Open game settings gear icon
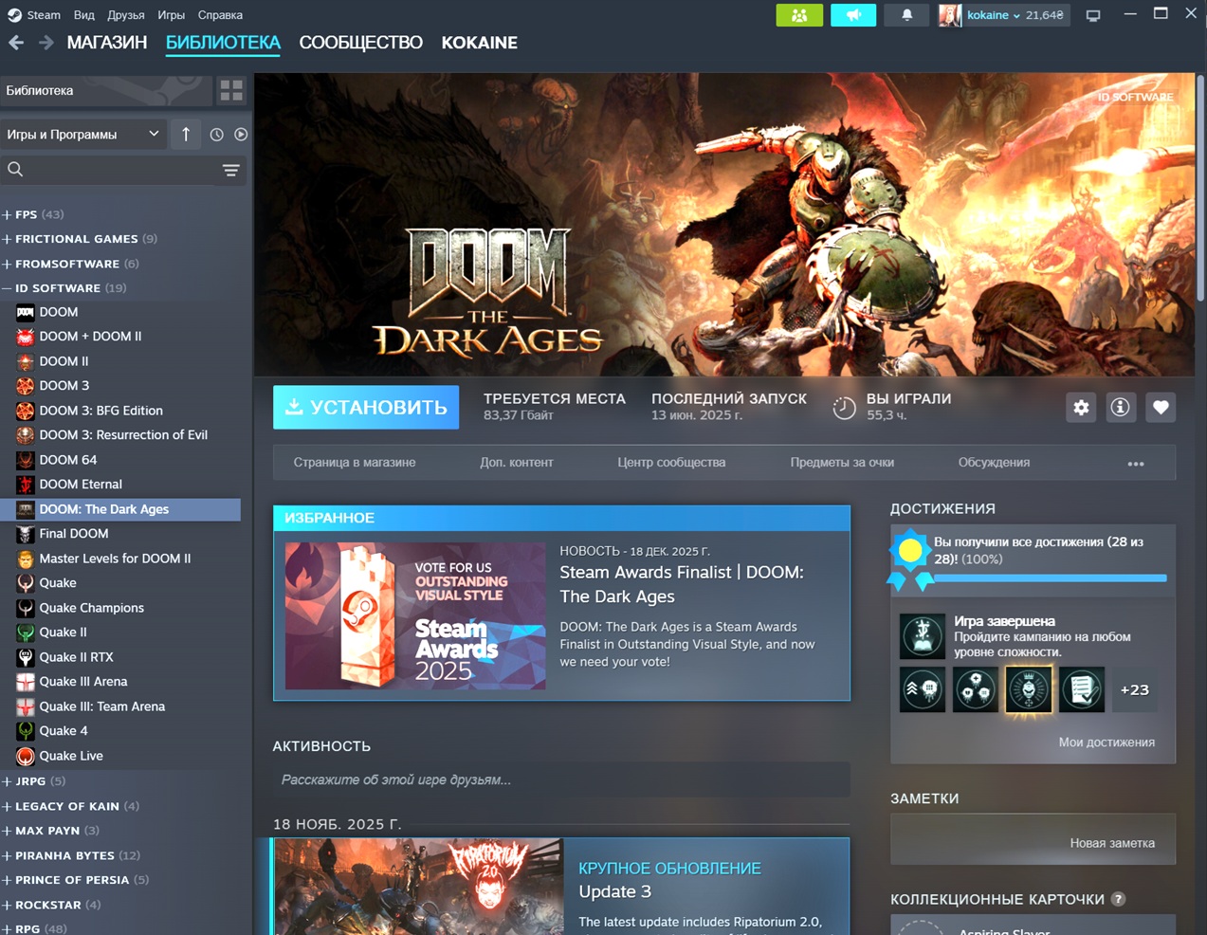Viewport: 1207px width, 935px height. pos(1081,408)
